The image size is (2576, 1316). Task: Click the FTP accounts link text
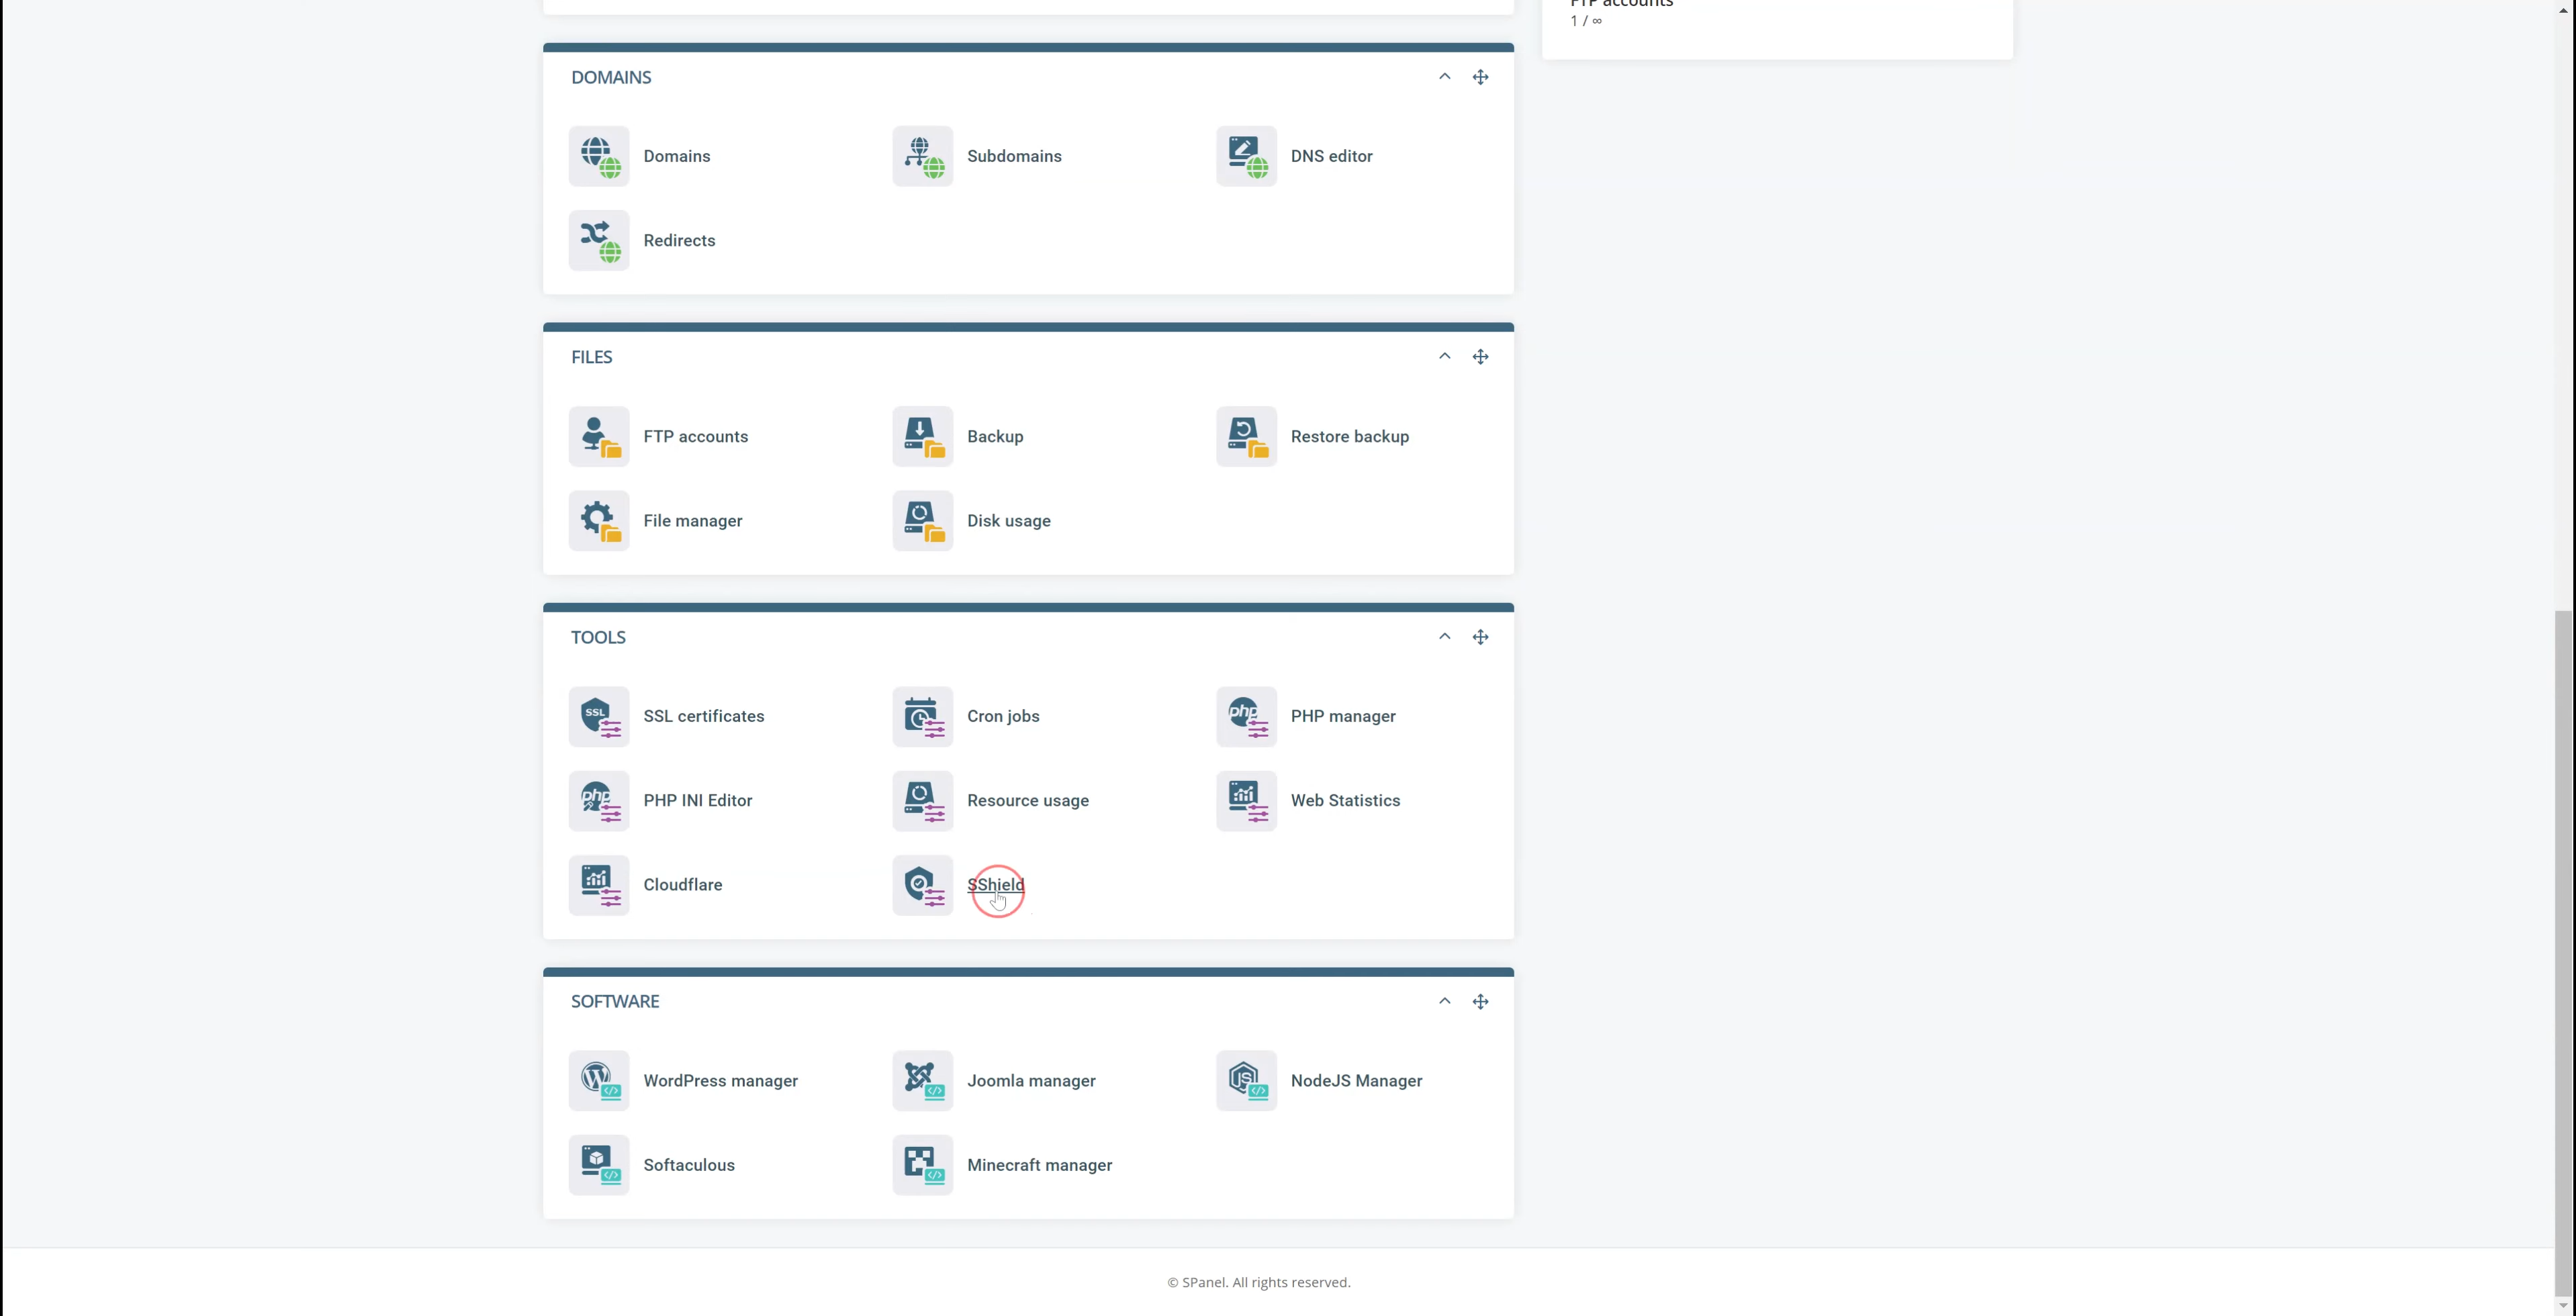(x=695, y=436)
